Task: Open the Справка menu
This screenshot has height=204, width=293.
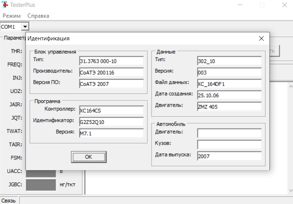Action: click(38, 16)
